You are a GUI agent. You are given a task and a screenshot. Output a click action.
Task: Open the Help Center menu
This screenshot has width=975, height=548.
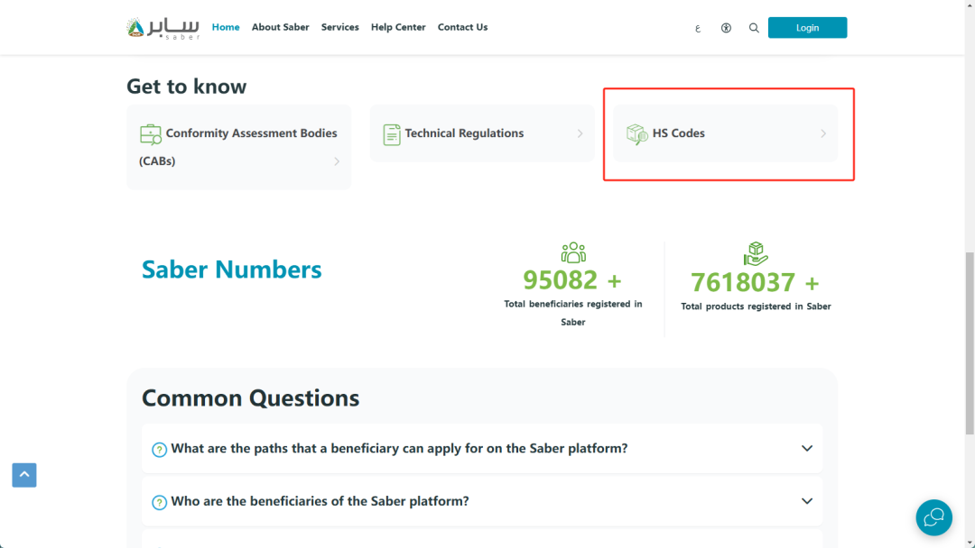(399, 27)
